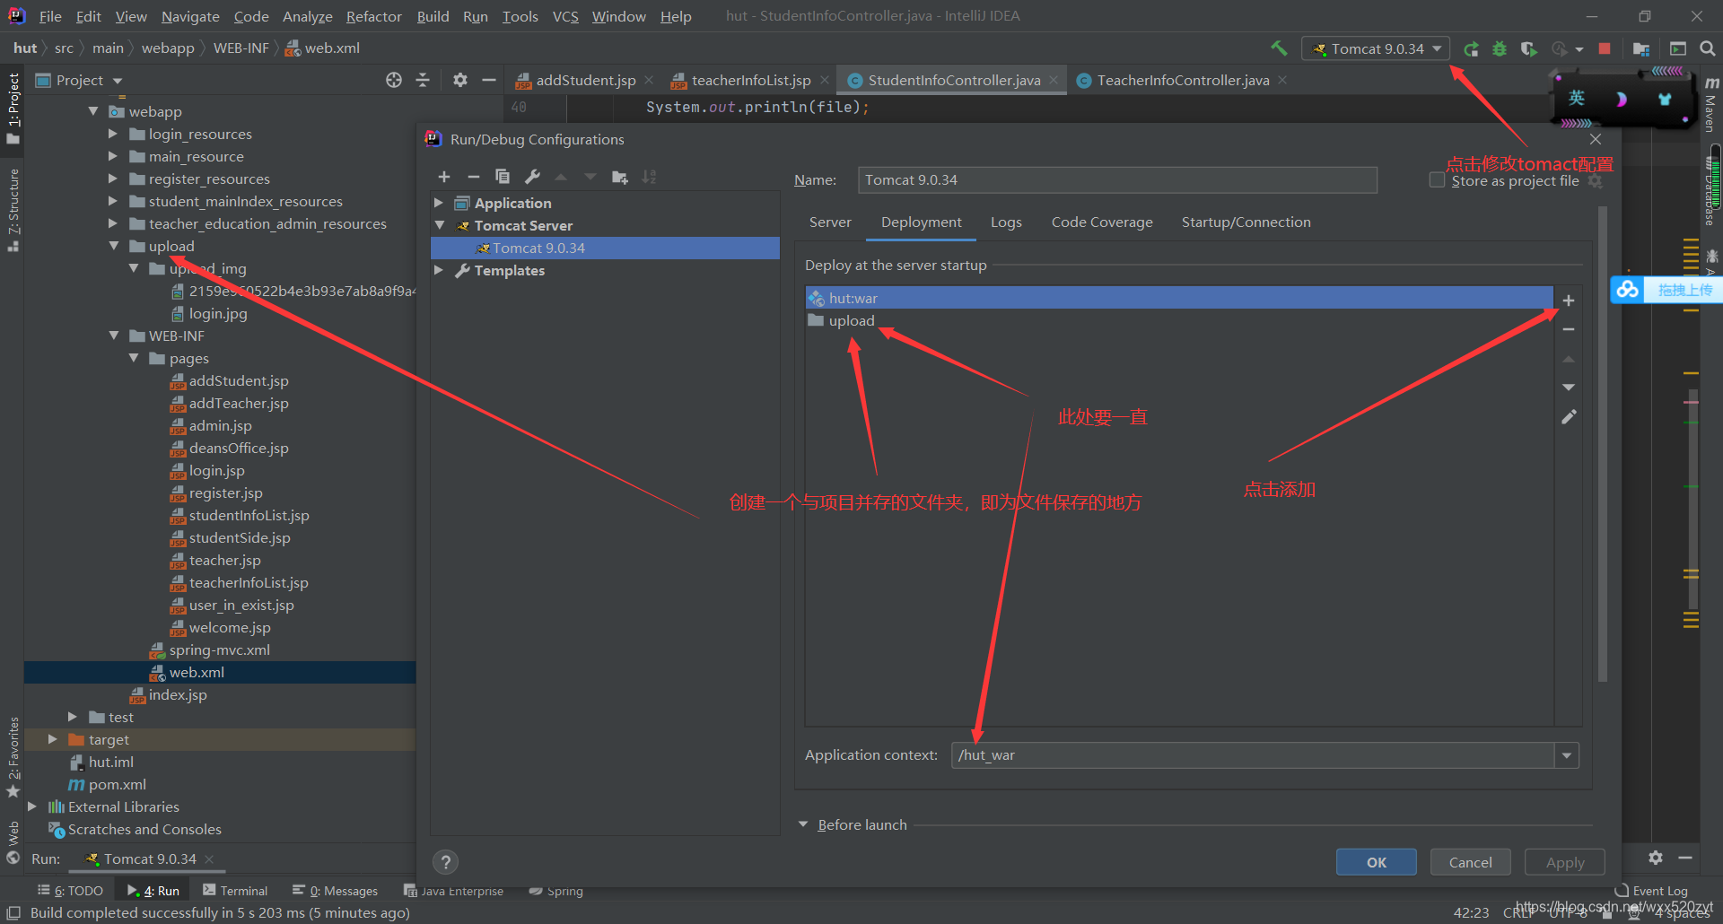Click the Copy Configuration icon
Screen dimensions: 1723x924
point(503,177)
